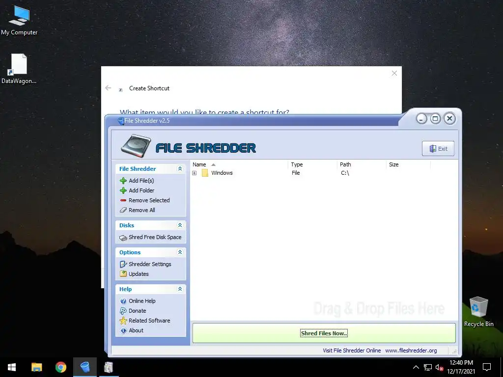Click the Add File(s) label
Screen dimensions: 503x377
coord(141,181)
